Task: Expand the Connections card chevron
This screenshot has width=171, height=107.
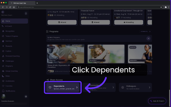Action: click(113, 87)
